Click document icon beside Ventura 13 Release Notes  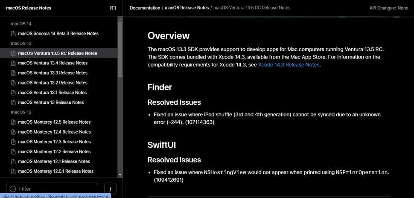tap(13, 102)
